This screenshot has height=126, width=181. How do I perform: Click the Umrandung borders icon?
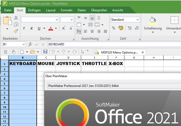[174, 20]
